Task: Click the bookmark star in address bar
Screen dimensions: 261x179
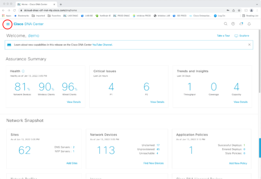Action: tap(239, 10)
